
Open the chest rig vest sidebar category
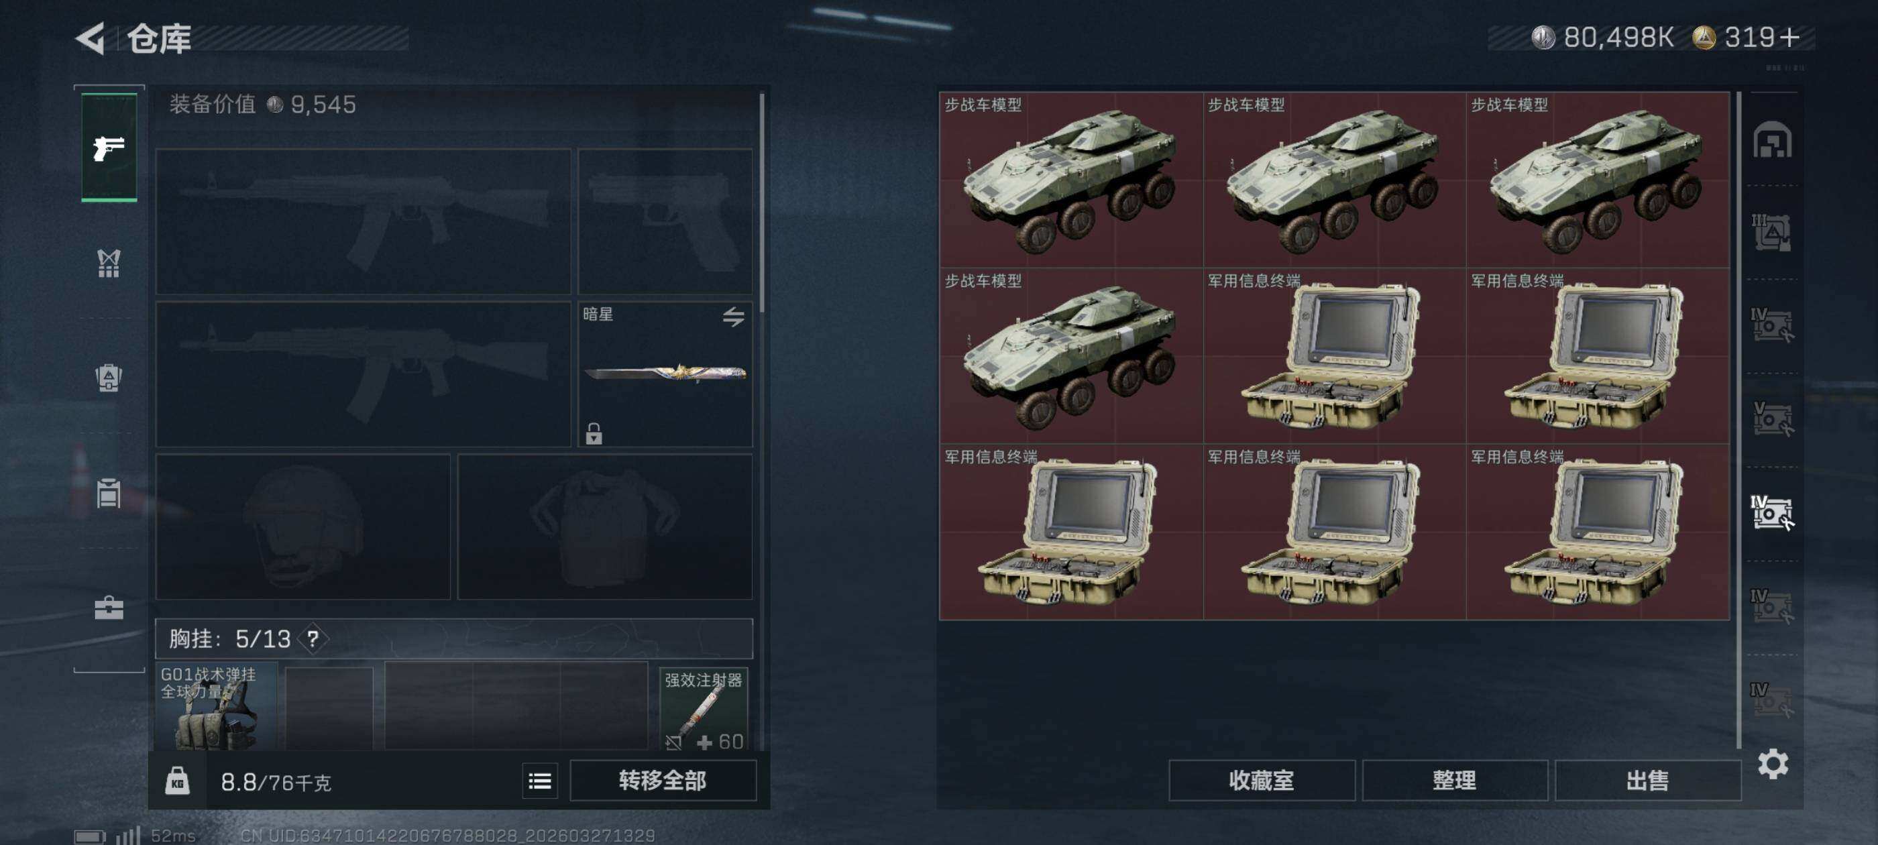109,263
